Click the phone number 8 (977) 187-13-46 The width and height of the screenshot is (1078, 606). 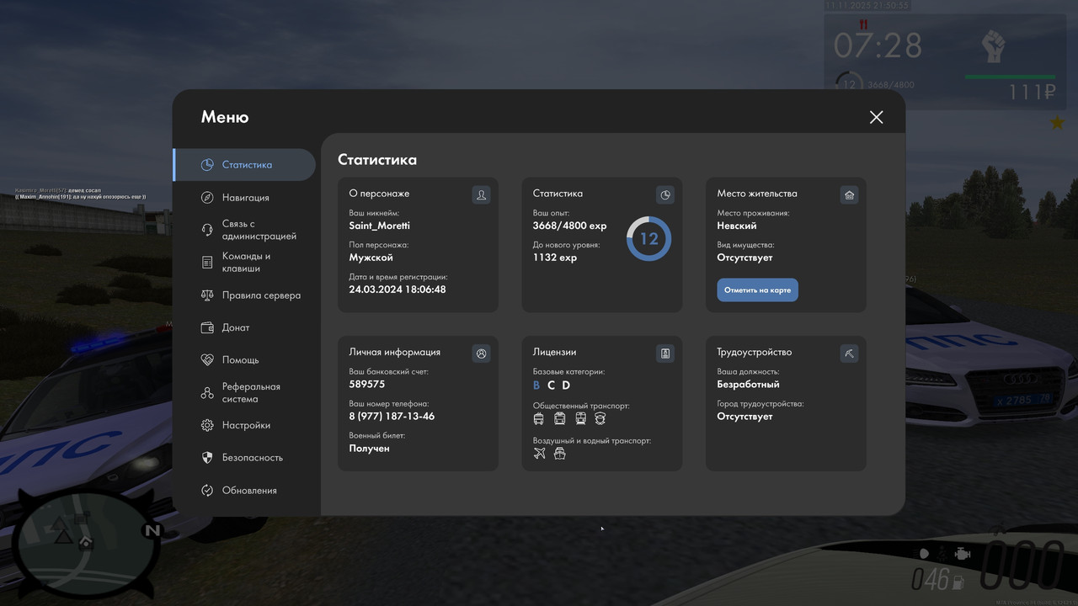tap(392, 416)
